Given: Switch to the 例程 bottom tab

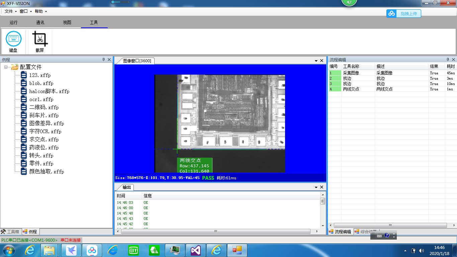Looking at the screenshot, I should (x=30, y=232).
